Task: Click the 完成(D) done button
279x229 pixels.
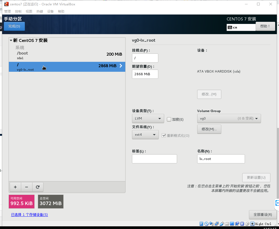Action: [x=14, y=26]
